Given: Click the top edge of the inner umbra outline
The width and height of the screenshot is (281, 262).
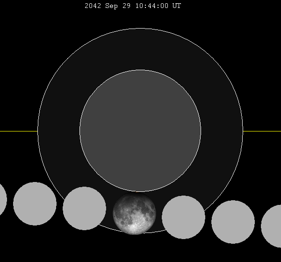Looking at the screenshot, I should 140,70.
